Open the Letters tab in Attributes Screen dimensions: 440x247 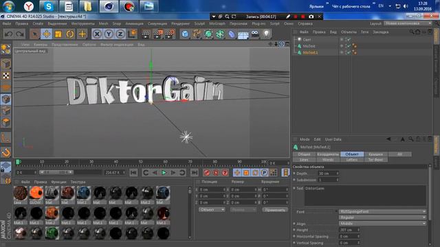click(x=352, y=160)
